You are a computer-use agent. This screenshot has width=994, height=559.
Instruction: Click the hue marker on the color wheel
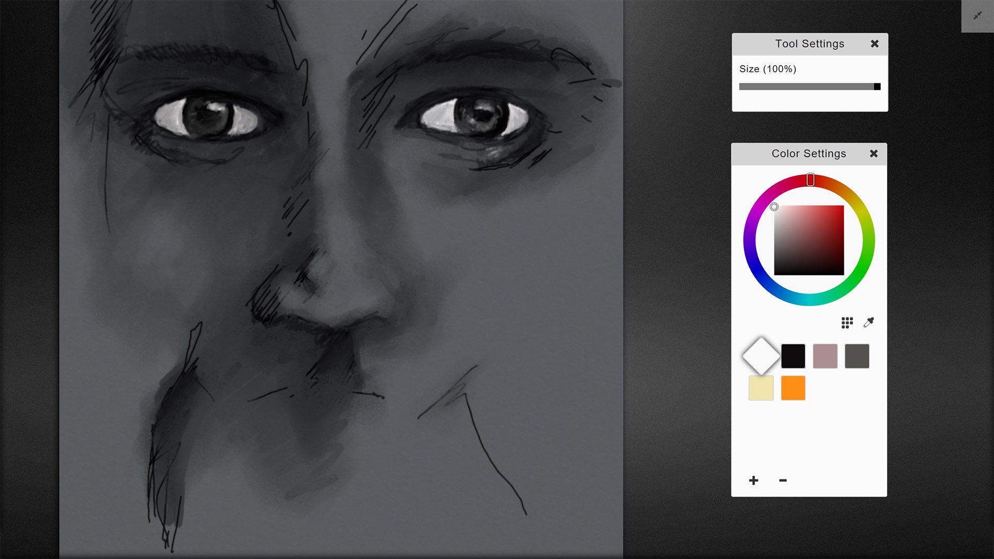(811, 180)
